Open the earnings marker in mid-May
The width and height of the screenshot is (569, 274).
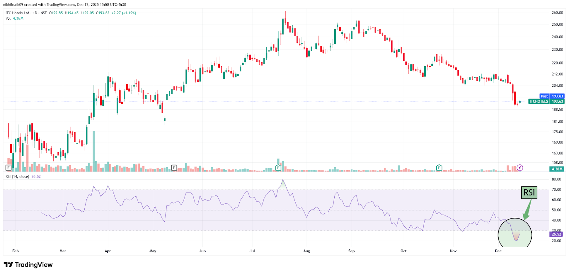click(x=174, y=168)
